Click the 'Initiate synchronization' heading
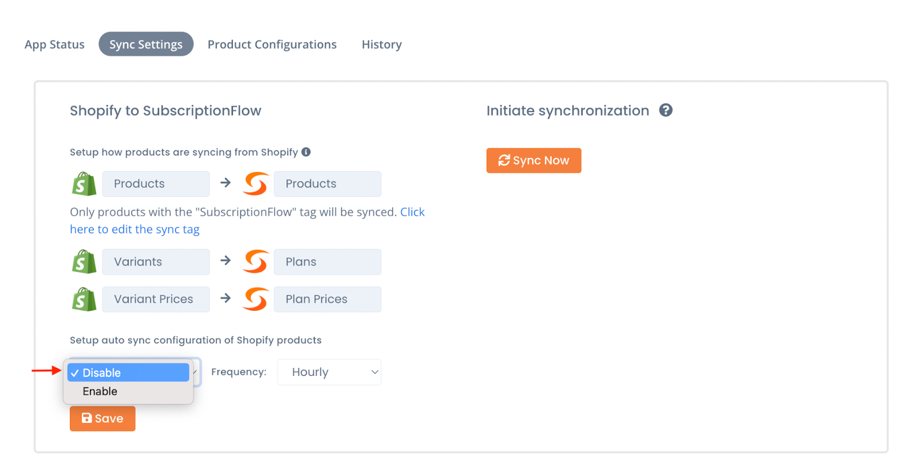The width and height of the screenshot is (916, 464). pyautogui.click(x=568, y=110)
